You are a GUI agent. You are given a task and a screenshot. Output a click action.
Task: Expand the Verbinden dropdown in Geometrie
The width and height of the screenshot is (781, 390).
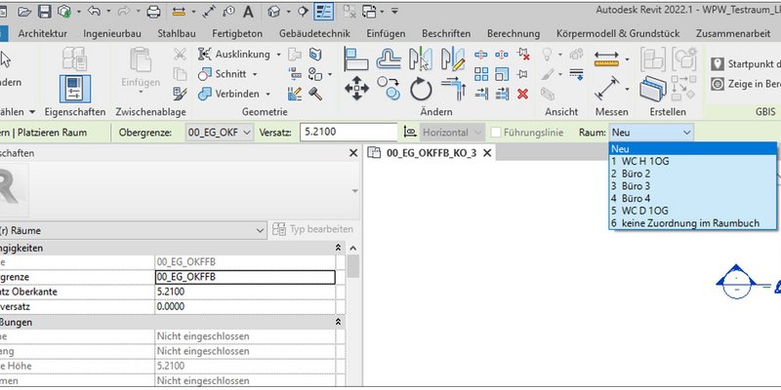click(x=267, y=94)
